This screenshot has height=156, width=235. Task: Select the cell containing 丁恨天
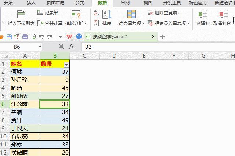(25, 128)
